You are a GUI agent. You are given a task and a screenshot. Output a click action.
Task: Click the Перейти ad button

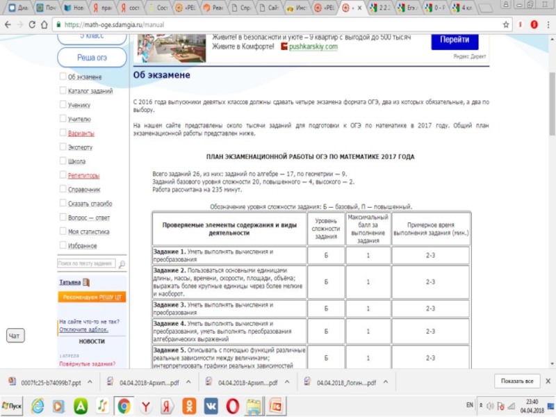pos(455,40)
